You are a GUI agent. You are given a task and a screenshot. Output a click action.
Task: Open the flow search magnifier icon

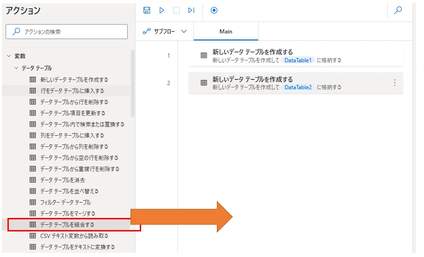tap(398, 10)
